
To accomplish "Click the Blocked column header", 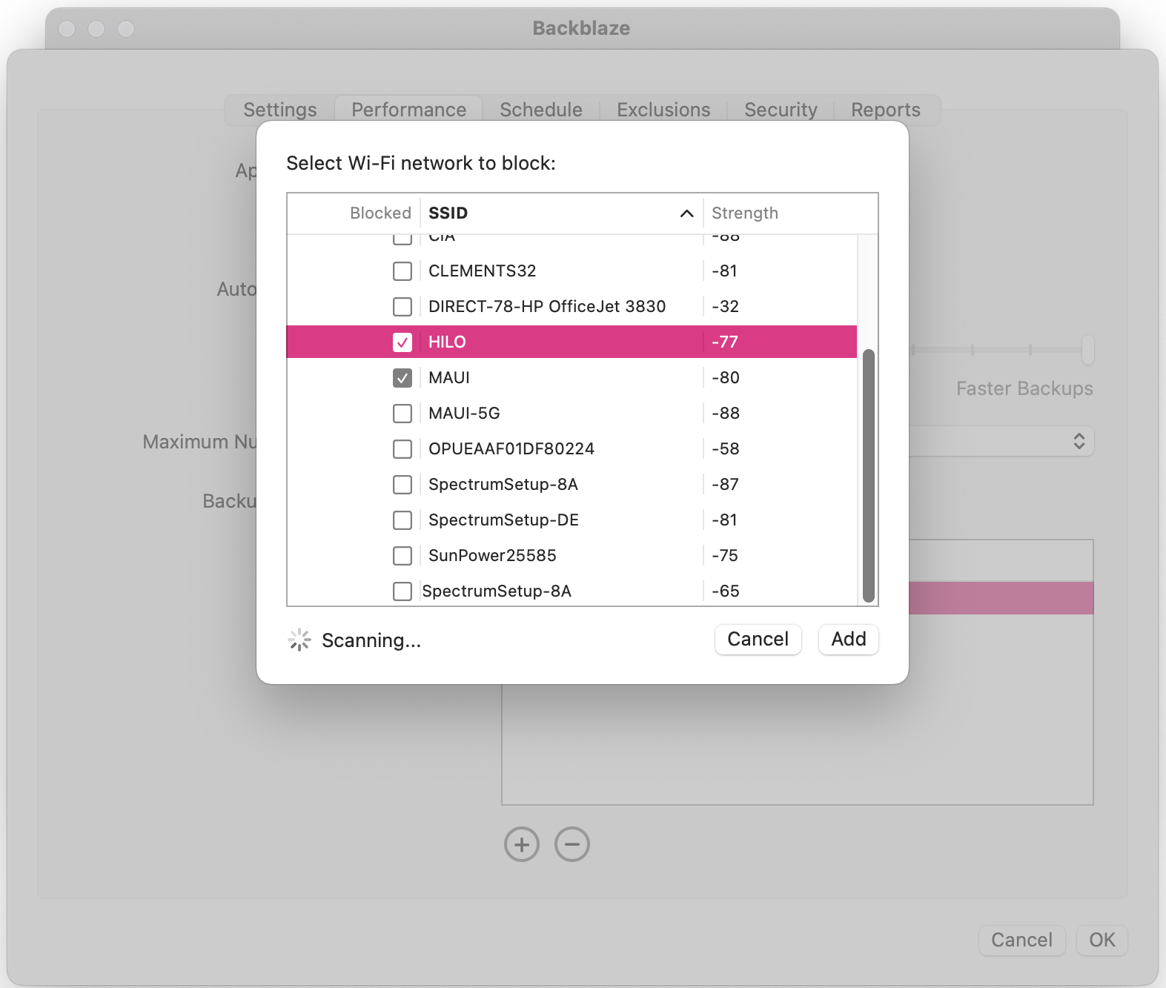I will pyautogui.click(x=380, y=213).
